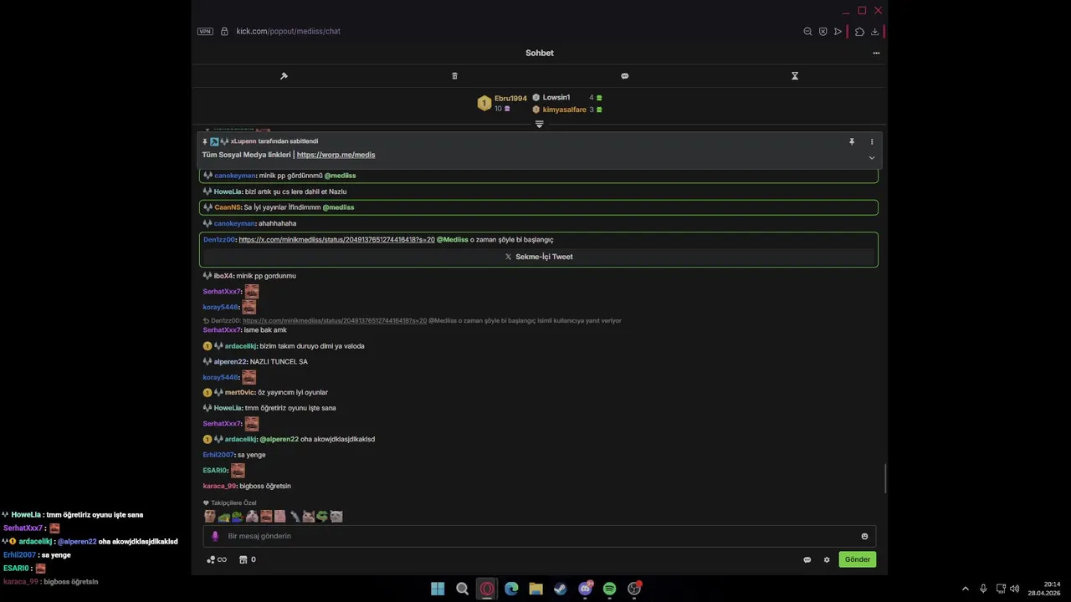The image size is (1071, 602).
Task: Click the @mediiss mention in CaanNS message
Action: (338, 207)
